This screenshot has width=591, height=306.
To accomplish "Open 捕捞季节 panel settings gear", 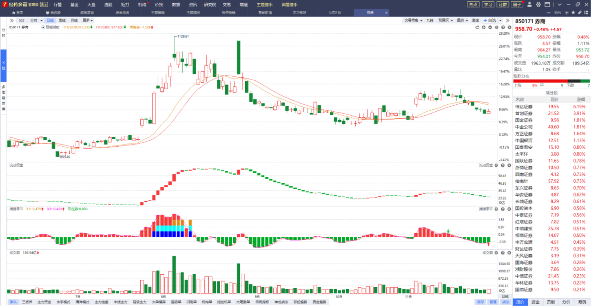I will [x=496, y=209].
